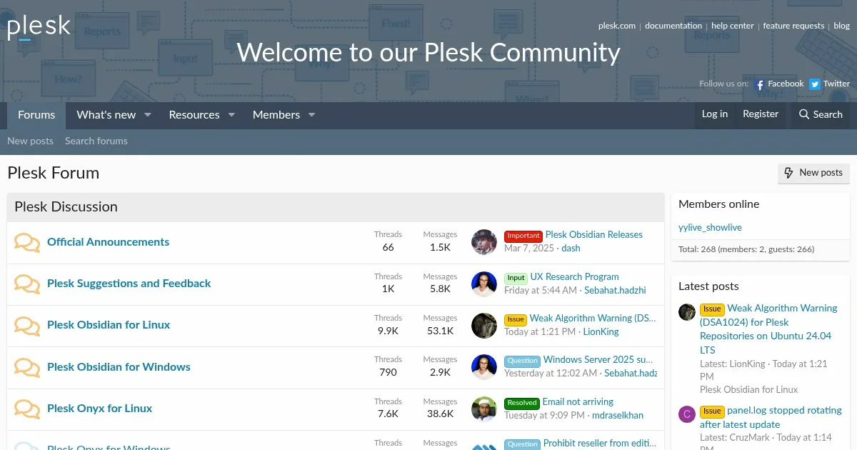Open Members online heading link
The height and width of the screenshot is (450, 857).
(718, 204)
